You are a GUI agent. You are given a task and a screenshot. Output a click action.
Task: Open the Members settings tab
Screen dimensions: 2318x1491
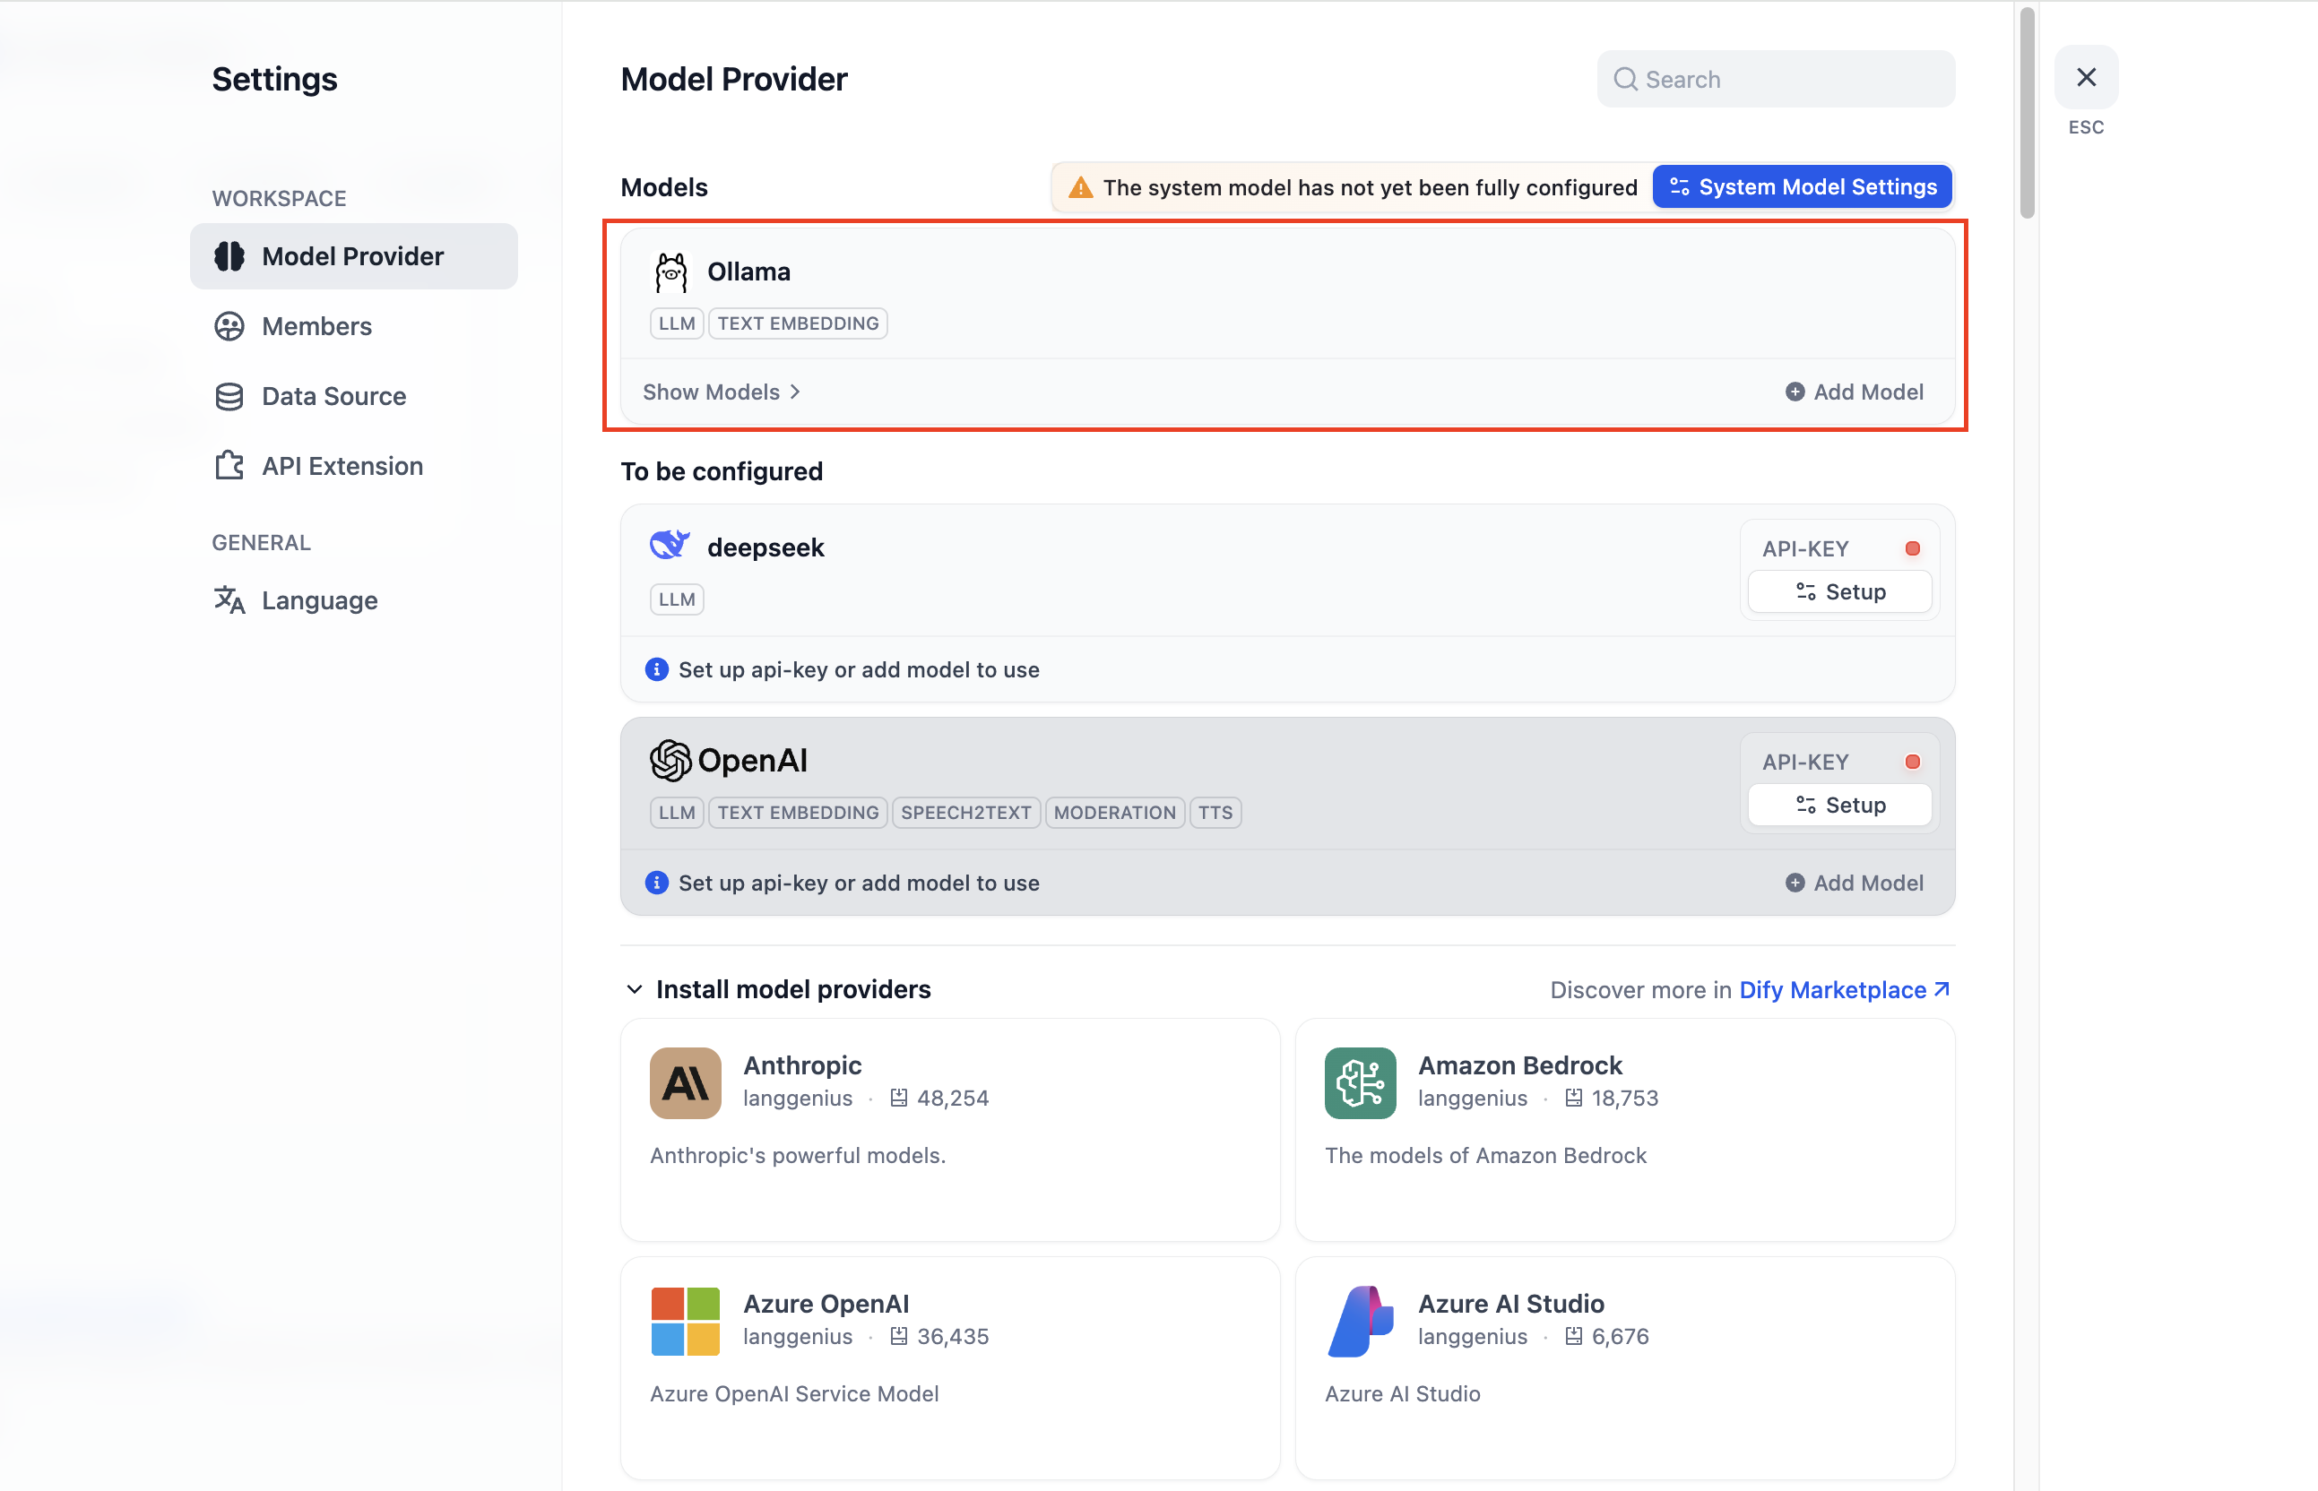tap(316, 326)
